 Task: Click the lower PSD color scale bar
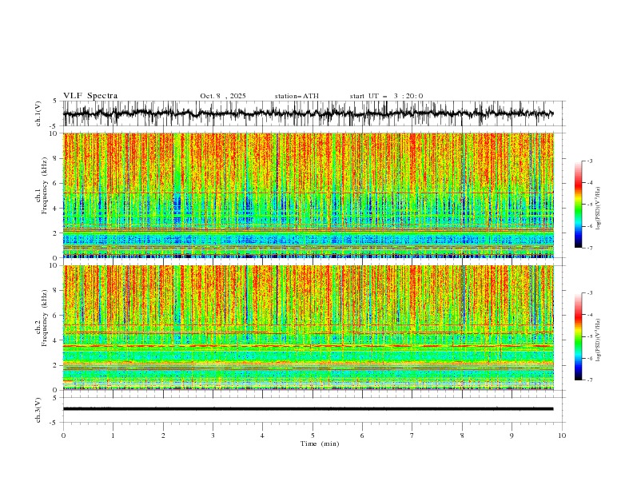click(578, 336)
